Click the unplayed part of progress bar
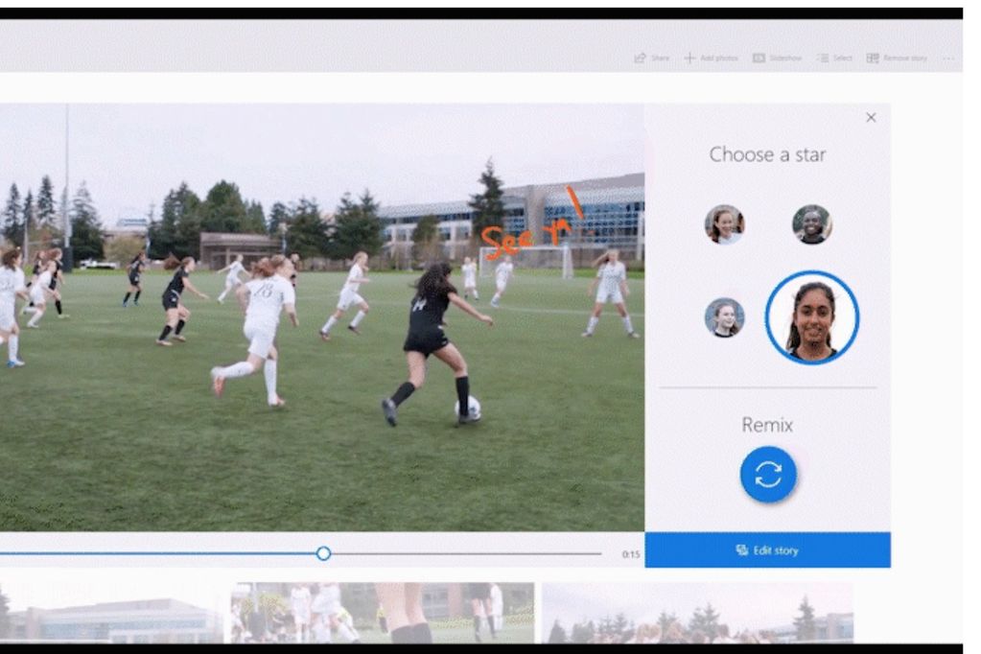 [460, 553]
